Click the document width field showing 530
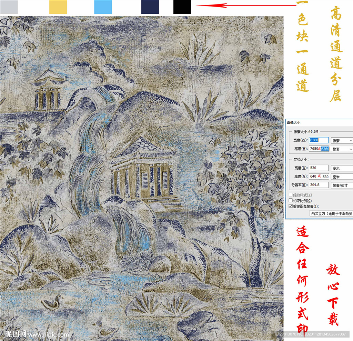Viewport: 353px width, 341px height. click(x=319, y=168)
